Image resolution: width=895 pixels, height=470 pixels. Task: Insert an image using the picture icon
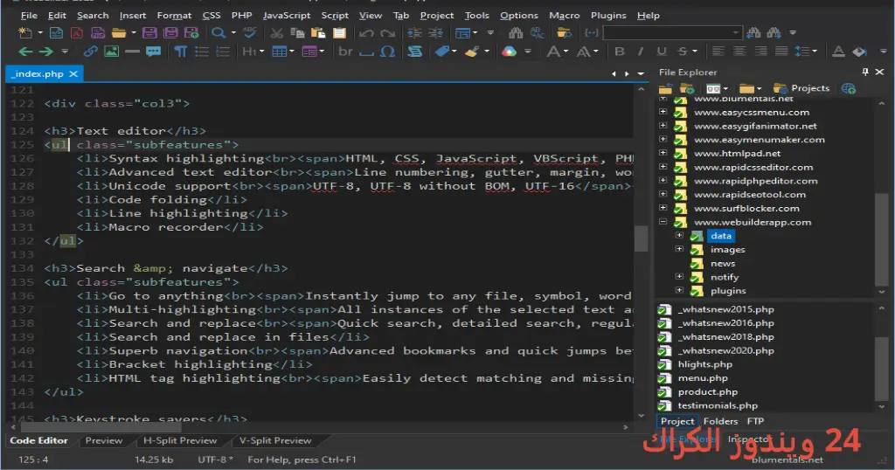coord(111,52)
